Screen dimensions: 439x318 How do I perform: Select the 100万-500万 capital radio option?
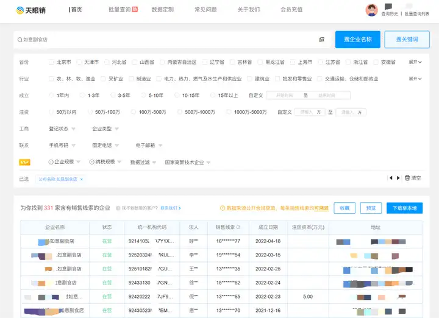(134, 112)
